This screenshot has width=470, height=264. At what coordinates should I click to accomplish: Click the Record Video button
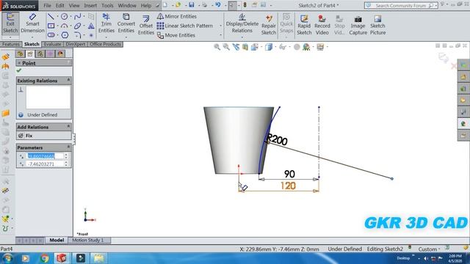tap(322, 25)
